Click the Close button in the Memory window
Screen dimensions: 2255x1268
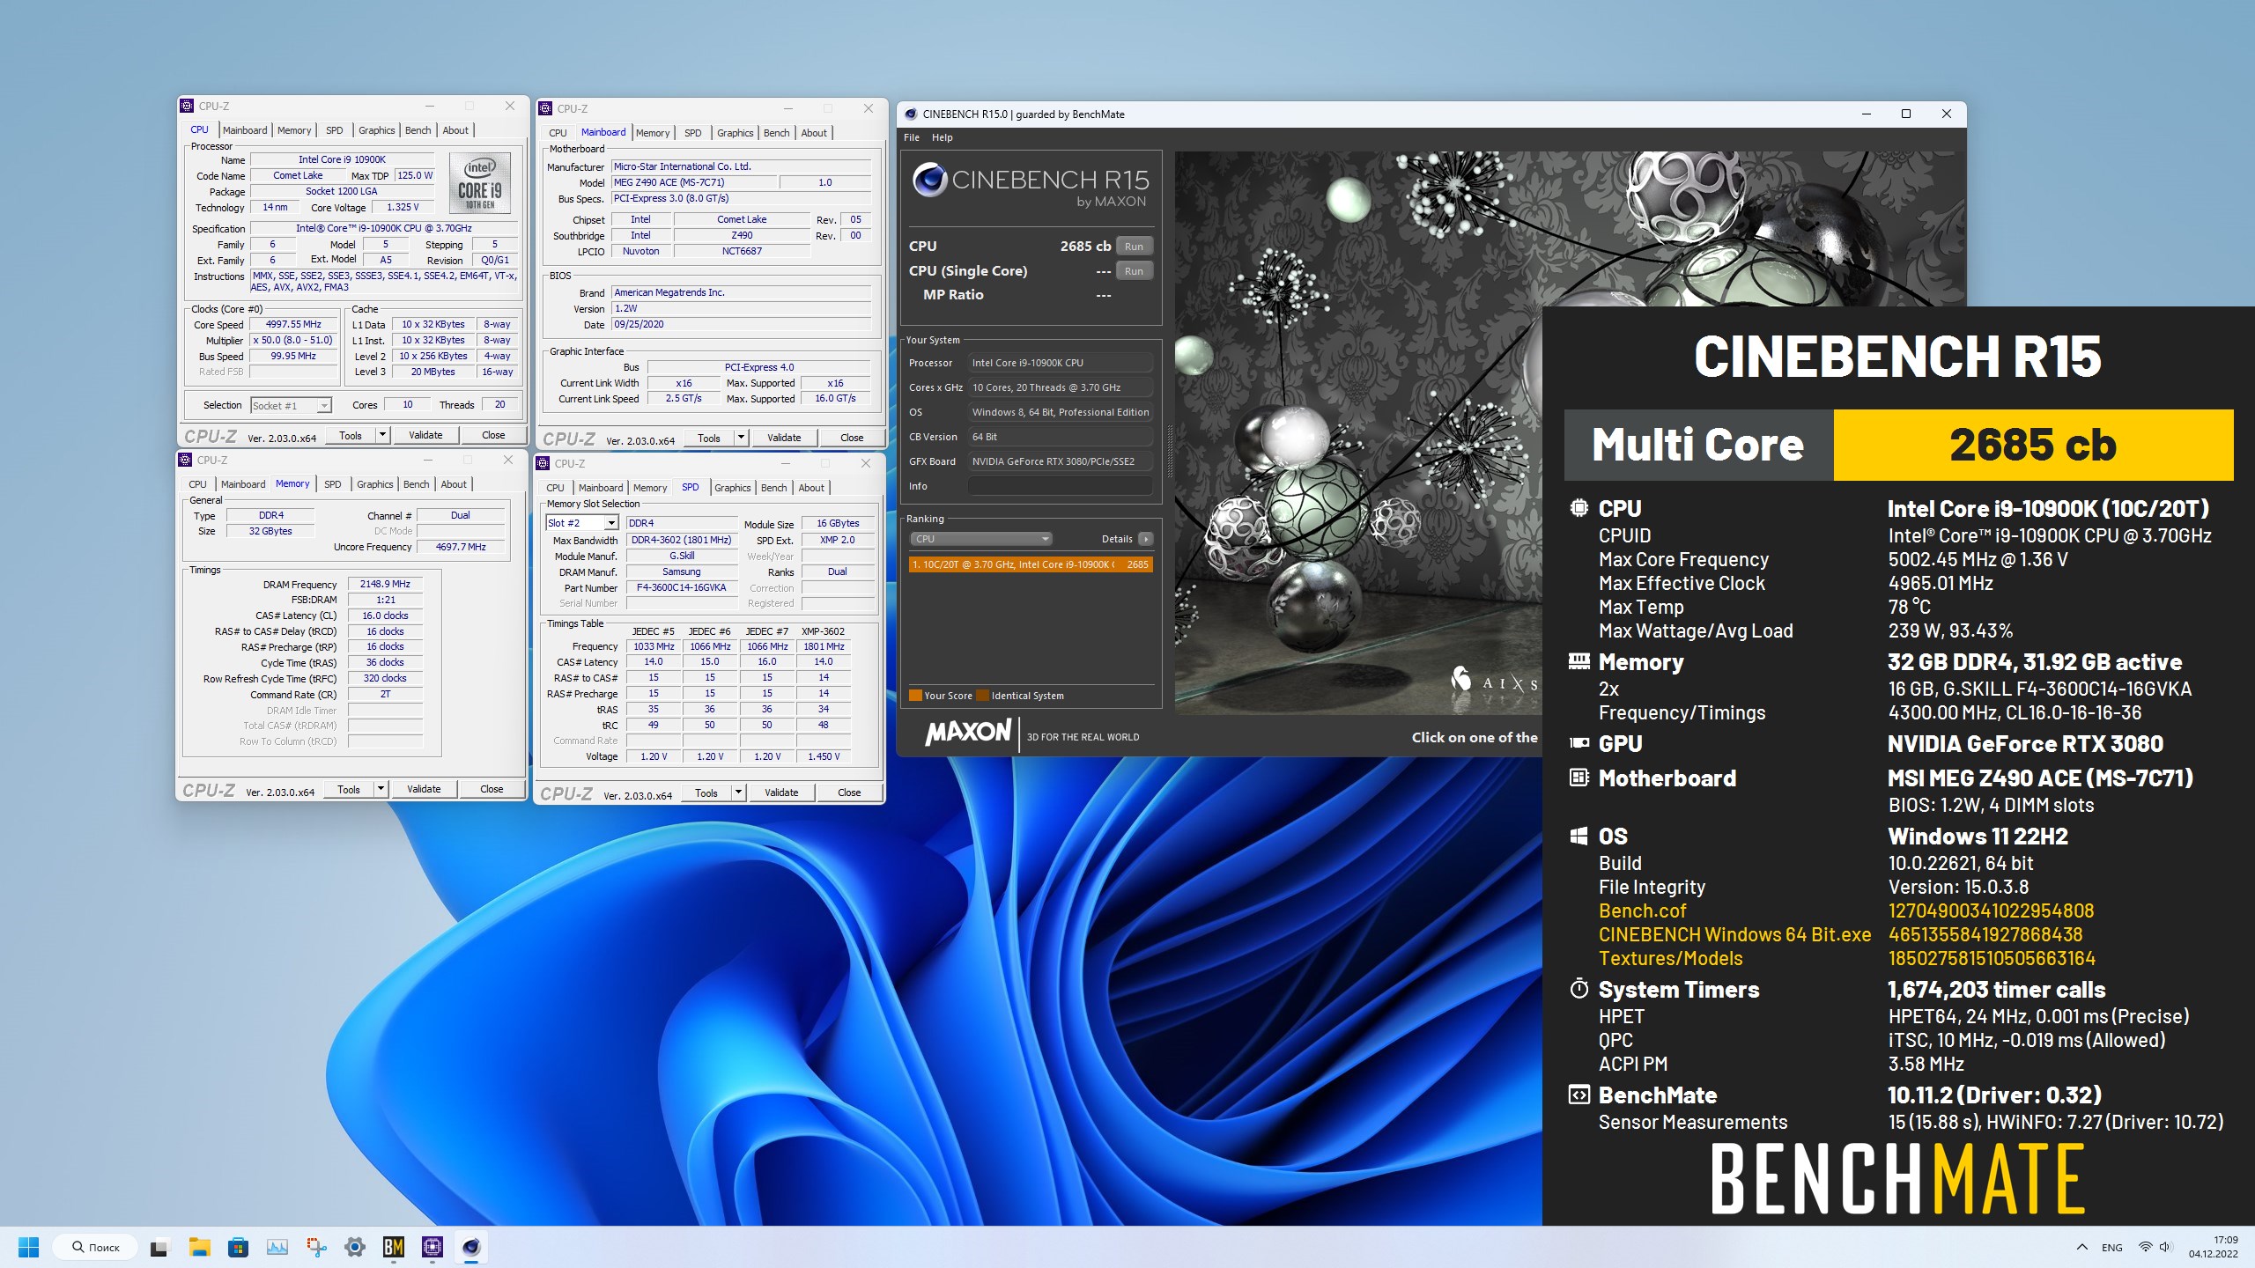[492, 789]
